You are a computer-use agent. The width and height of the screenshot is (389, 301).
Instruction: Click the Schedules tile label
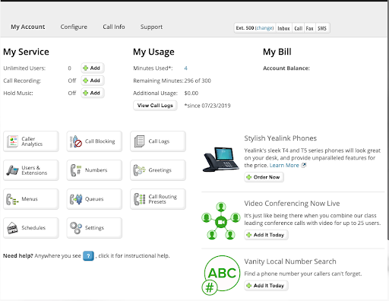tap(33, 228)
